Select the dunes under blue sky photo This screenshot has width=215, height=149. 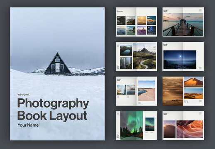point(193,94)
